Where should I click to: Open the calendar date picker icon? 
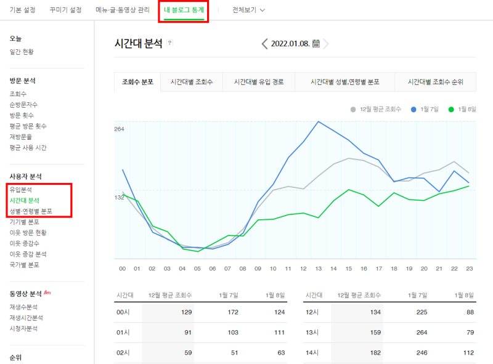pyautogui.click(x=316, y=43)
